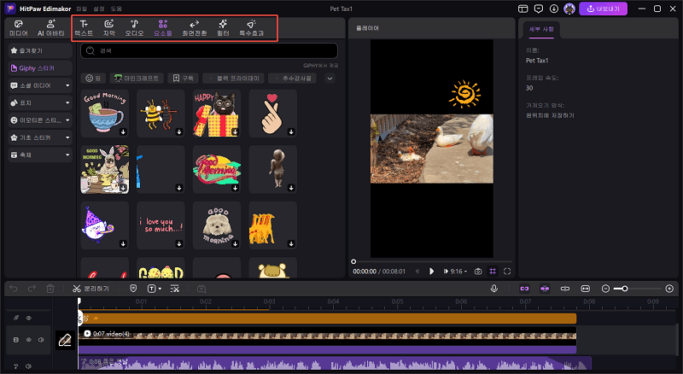Click the snapshot camera icon in player

pyautogui.click(x=478, y=271)
